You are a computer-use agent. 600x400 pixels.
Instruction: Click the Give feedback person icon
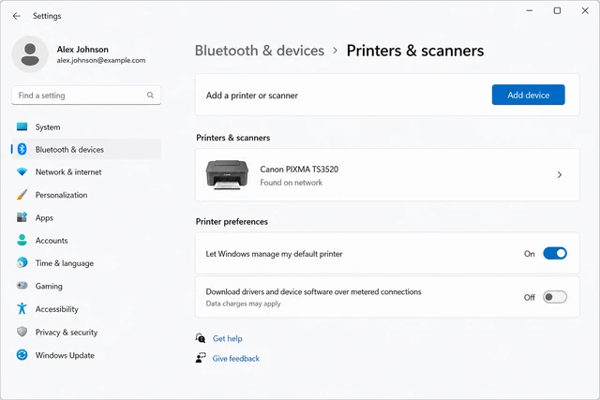tap(201, 358)
